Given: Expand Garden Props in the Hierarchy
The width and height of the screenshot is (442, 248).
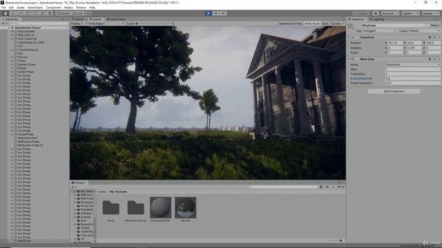Looking at the screenshot, I should click(x=12, y=65).
